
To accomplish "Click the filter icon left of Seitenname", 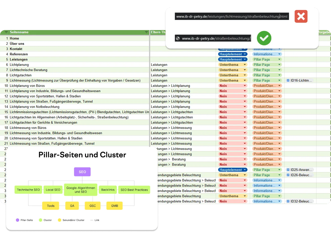I will (6, 32).
